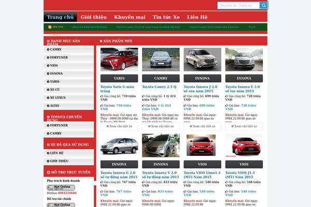The height and width of the screenshot is (207, 311).
Task: Select XE LEXUS in the category list
Action: [x=68, y=98]
